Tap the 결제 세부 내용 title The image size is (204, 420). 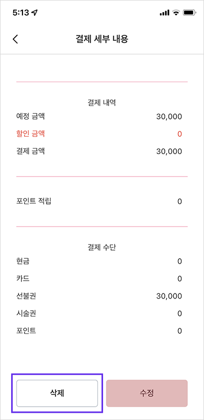(x=101, y=39)
